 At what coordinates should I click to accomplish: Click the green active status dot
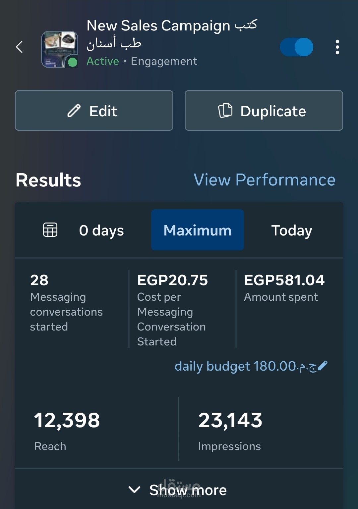coord(72,62)
